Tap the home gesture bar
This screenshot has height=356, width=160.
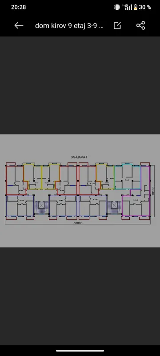click(80, 351)
